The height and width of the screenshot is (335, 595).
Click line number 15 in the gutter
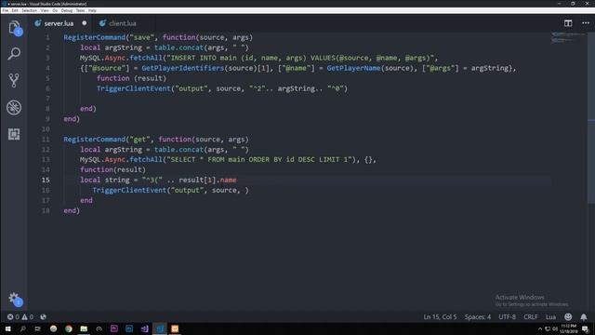click(46, 180)
